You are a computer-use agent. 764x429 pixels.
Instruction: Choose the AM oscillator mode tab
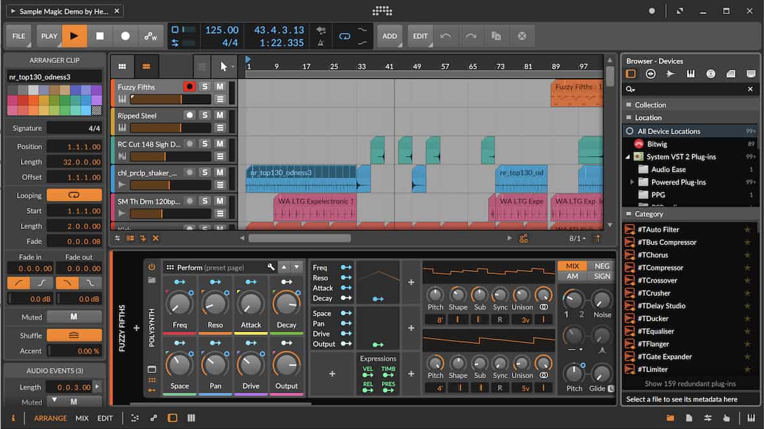[572, 276]
